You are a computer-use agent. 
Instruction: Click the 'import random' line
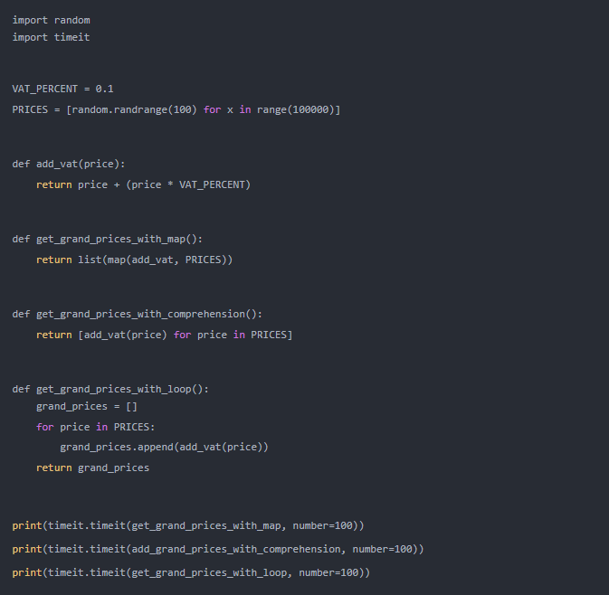pyautogui.click(x=51, y=20)
